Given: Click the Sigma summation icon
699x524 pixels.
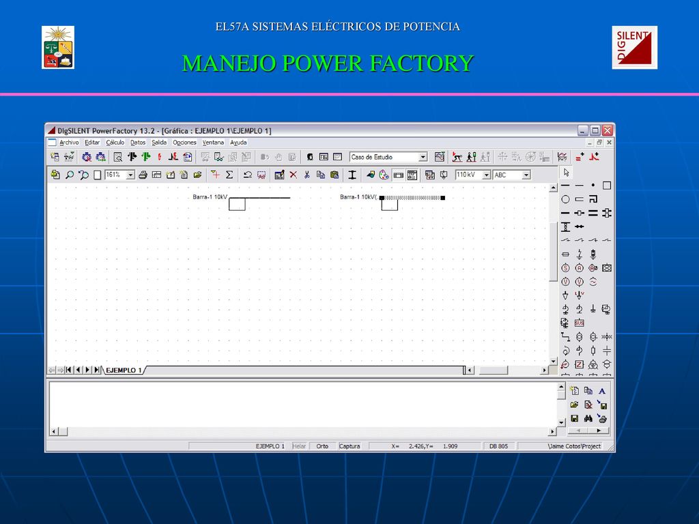Looking at the screenshot, I should (x=229, y=175).
